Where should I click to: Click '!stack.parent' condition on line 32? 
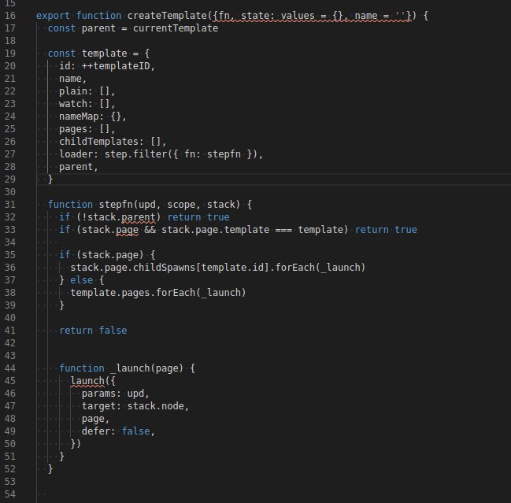tap(118, 217)
